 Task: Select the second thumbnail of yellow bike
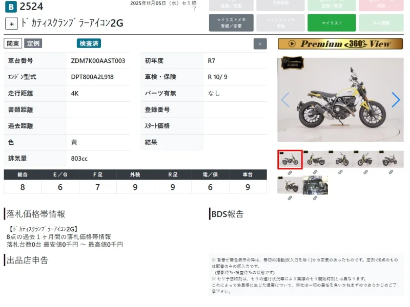click(315, 159)
